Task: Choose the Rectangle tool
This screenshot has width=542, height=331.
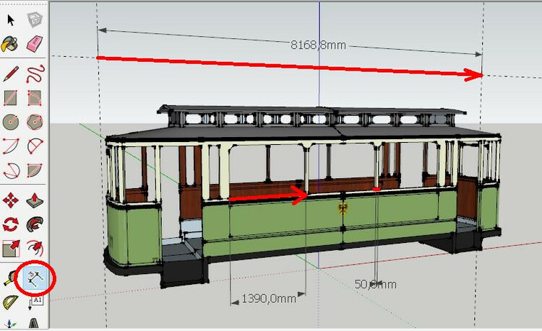Action: pos(10,97)
